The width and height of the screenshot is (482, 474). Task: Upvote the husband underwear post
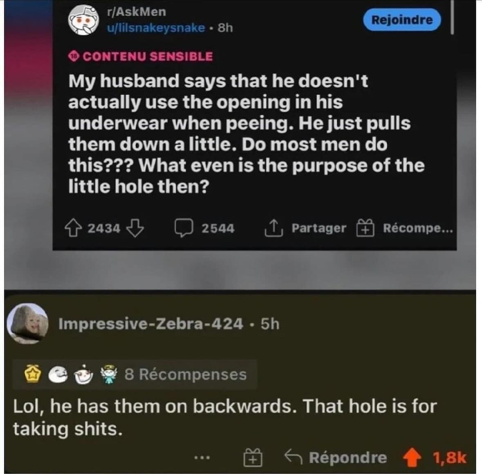(73, 228)
